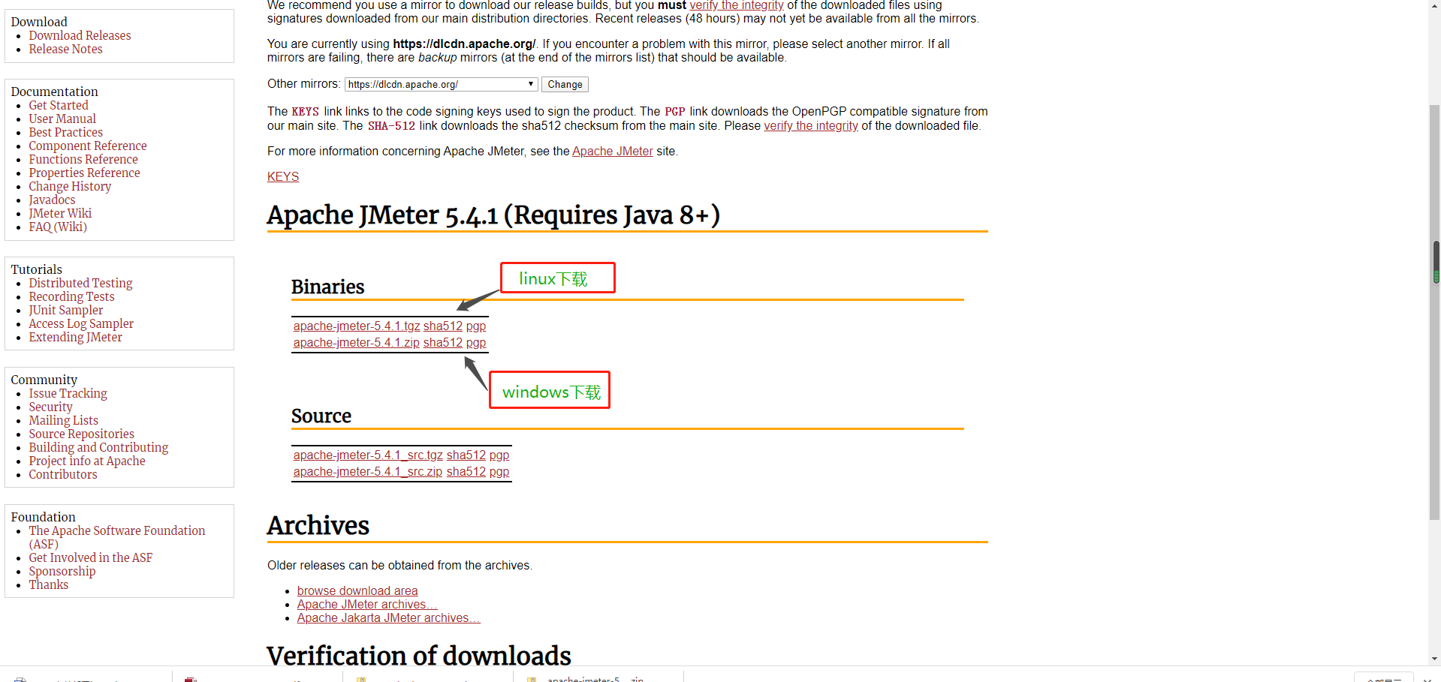Open the Security link
The width and height of the screenshot is (1441, 682).
coord(50,407)
